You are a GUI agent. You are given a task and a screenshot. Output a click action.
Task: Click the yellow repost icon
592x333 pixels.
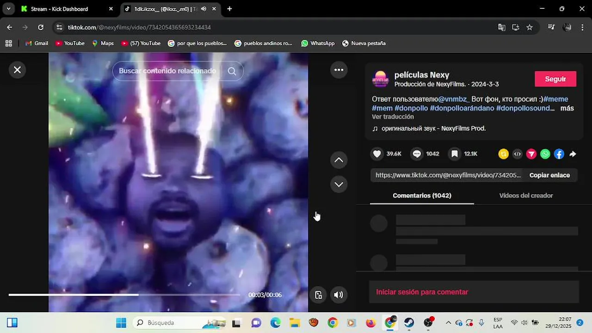click(x=503, y=154)
